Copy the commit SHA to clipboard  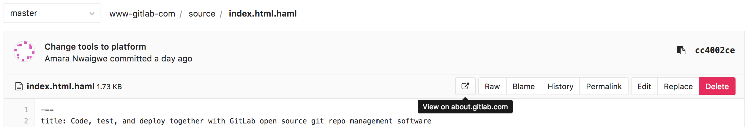(x=681, y=50)
